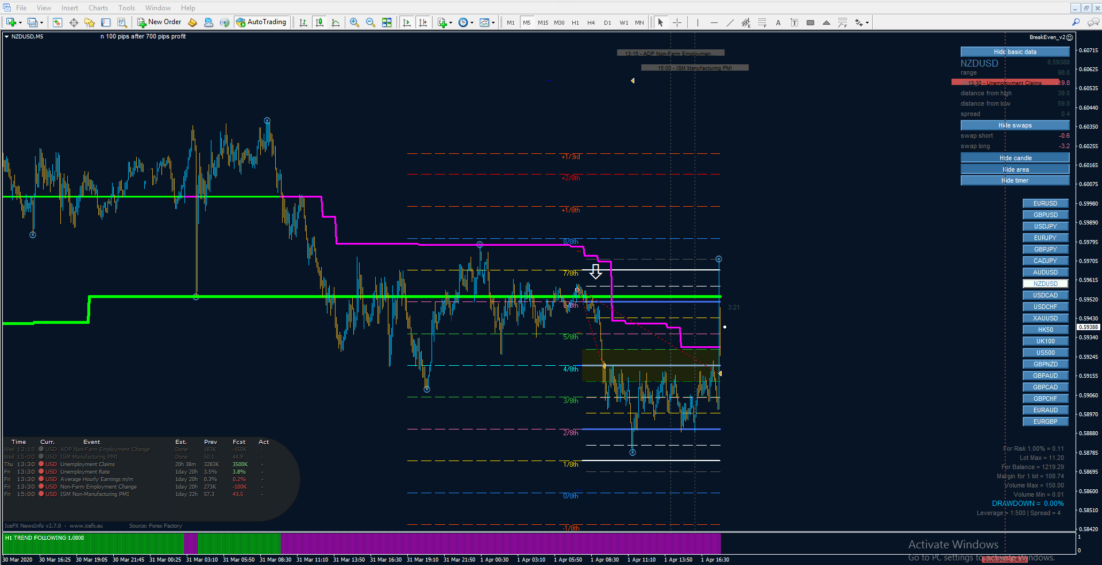Open the Insert menu

pyautogui.click(x=70, y=8)
